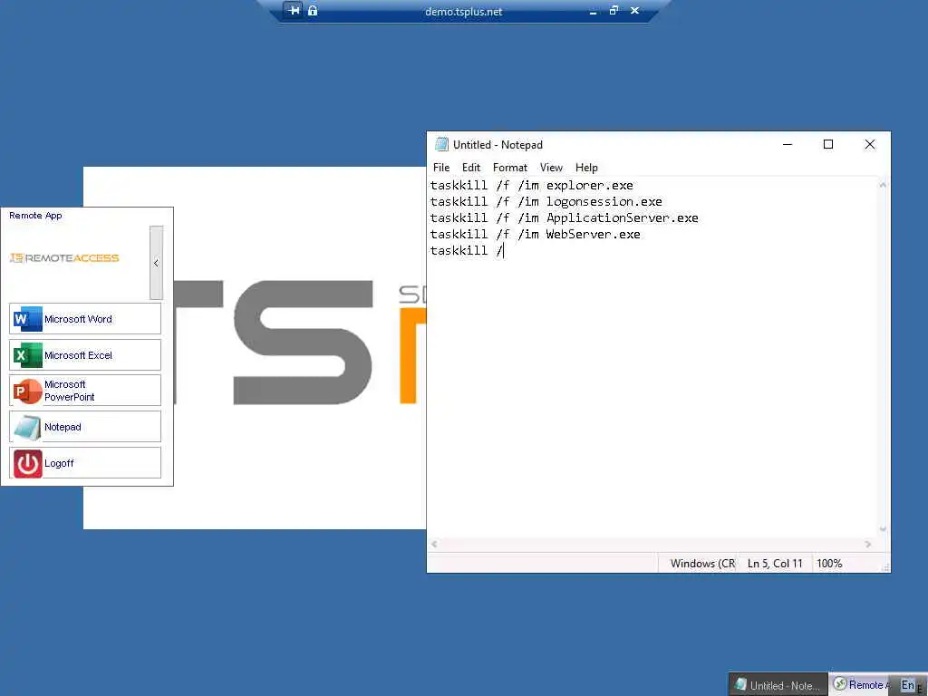Click line containing WebServer.exe

tap(535, 235)
